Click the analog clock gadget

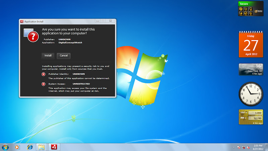coord(251,94)
